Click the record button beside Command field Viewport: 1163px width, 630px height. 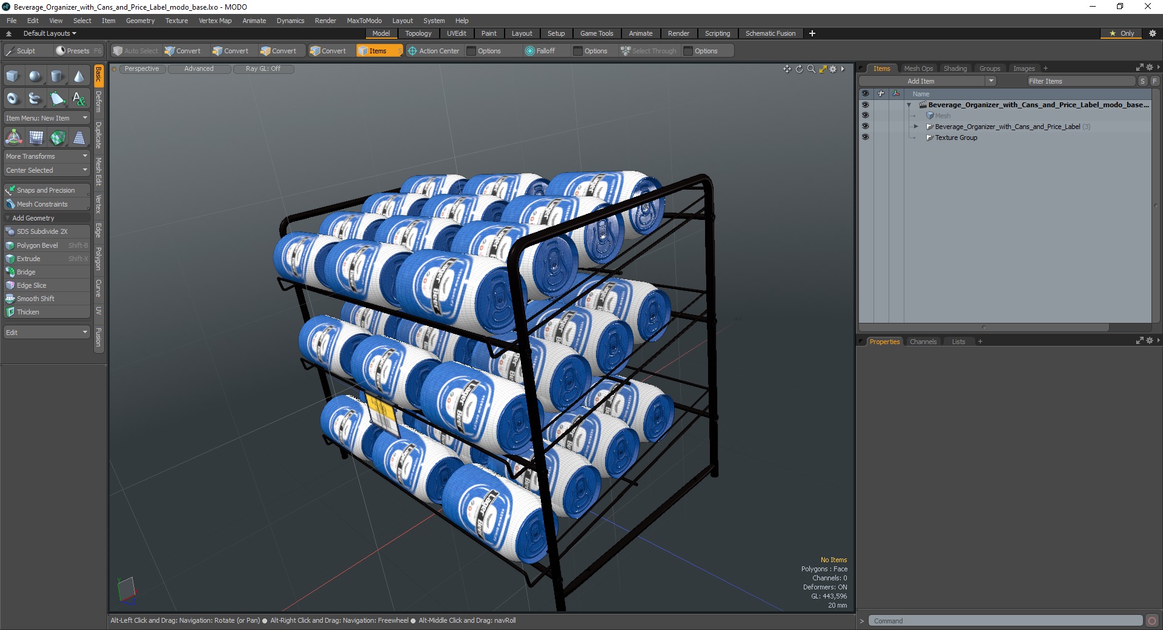coord(1152,621)
